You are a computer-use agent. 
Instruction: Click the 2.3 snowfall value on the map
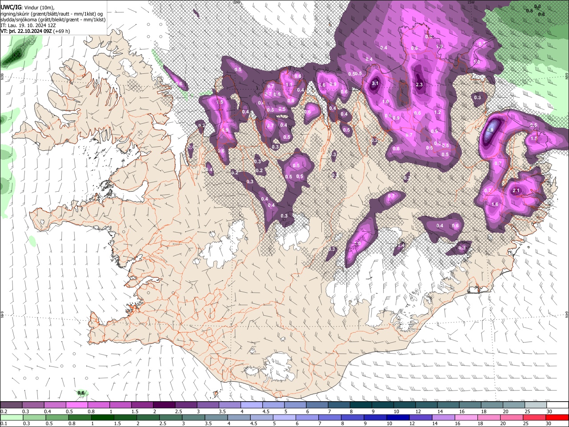click(419, 85)
